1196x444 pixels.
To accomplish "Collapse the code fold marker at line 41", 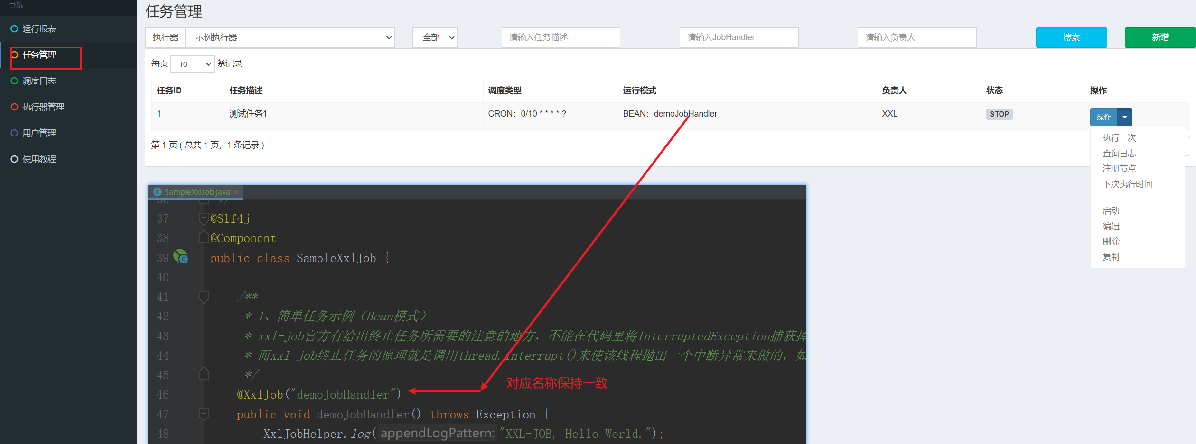I will [204, 297].
